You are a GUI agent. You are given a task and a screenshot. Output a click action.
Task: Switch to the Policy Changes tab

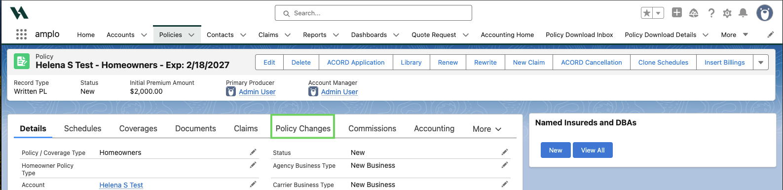(x=303, y=128)
